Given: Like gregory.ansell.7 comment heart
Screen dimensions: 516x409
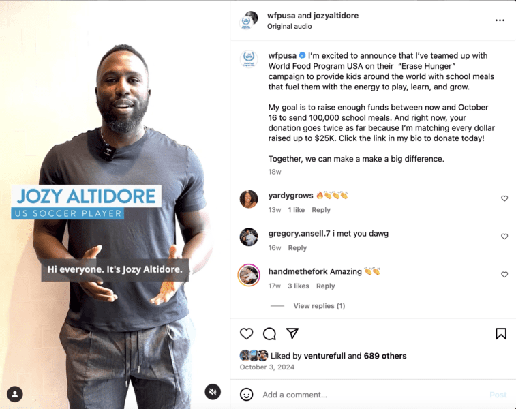Looking at the screenshot, I should pos(504,237).
